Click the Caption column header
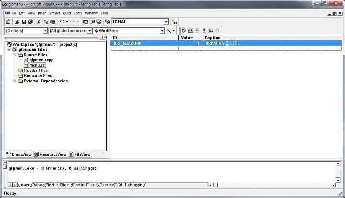Screen dimensions: 345x198 272,38
